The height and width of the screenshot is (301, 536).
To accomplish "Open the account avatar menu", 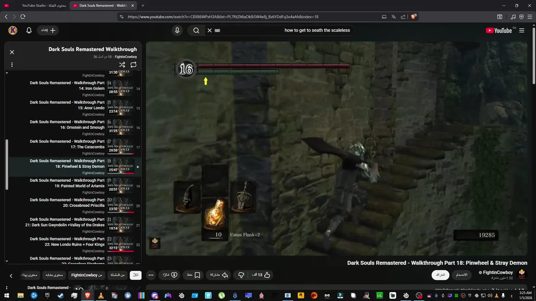I will click(x=13, y=30).
